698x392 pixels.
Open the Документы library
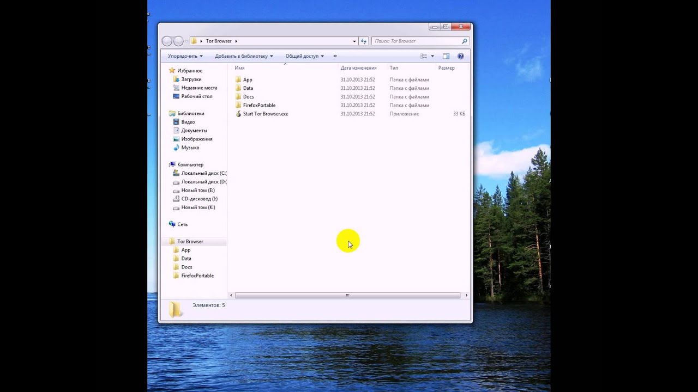194,131
